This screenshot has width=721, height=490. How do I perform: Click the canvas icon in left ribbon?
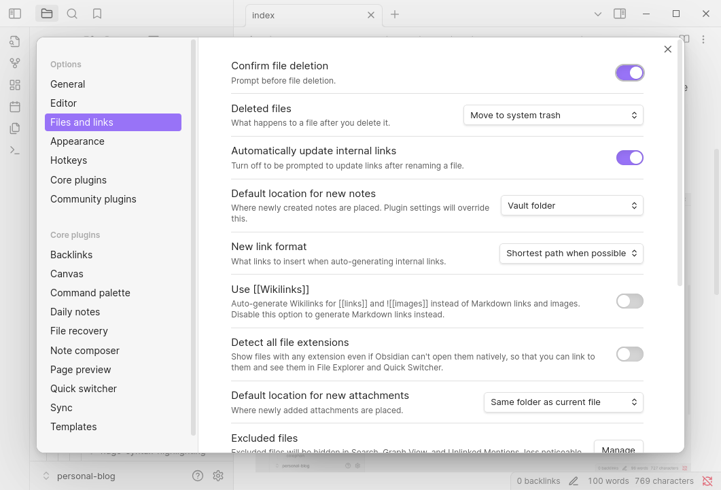[x=15, y=85]
